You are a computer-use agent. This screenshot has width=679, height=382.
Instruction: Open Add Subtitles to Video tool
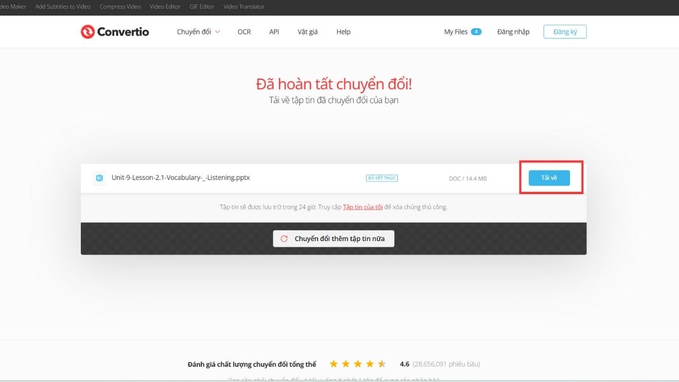point(64,7)
